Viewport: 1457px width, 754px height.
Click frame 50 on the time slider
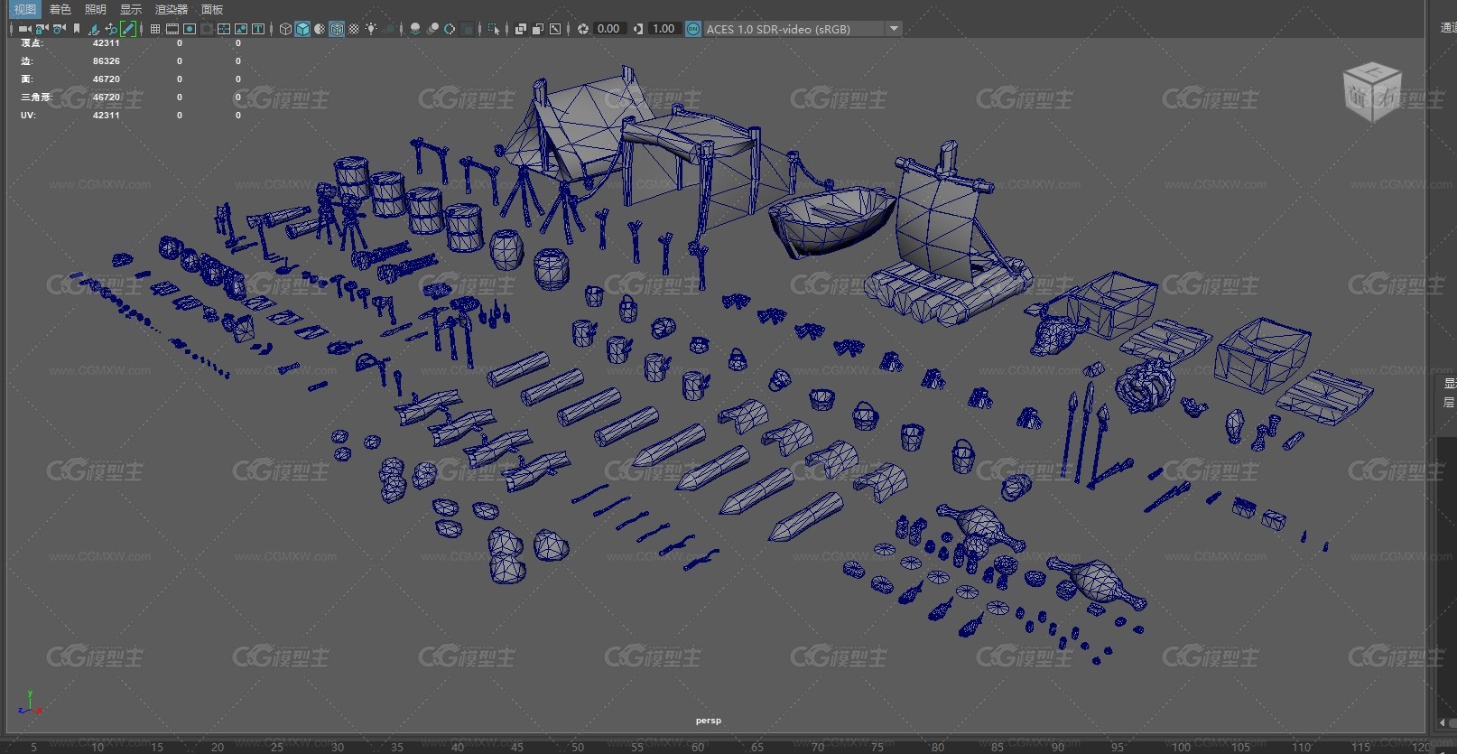(578, 747)
